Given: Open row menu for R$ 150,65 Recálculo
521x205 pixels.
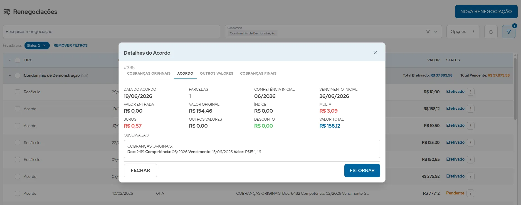Looking at the screenshot, I should [x=470, y=160].
